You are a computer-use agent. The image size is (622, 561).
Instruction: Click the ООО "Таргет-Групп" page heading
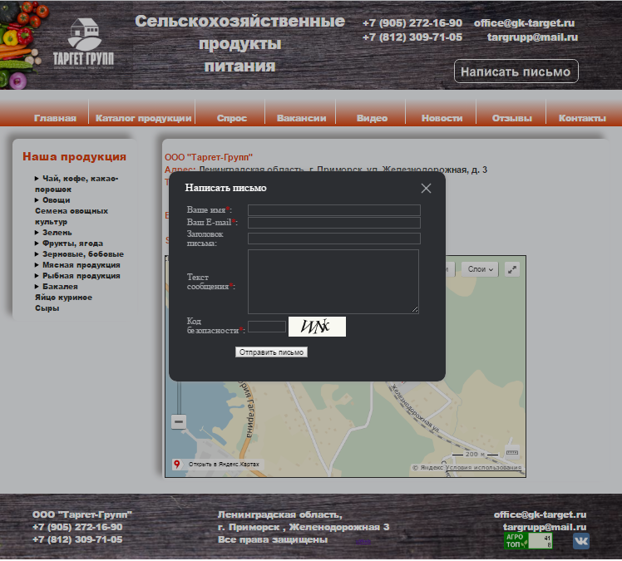coord(209,157)
